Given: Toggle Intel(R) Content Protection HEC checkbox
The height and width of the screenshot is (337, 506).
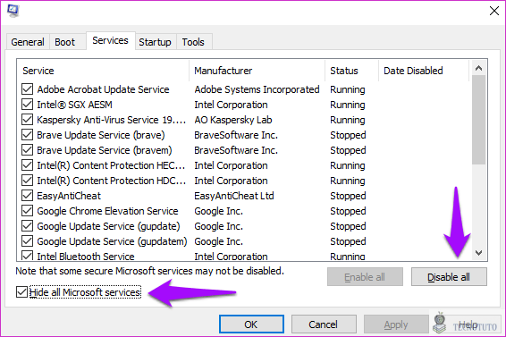Looking at the screenshot, I should point(27,165).
